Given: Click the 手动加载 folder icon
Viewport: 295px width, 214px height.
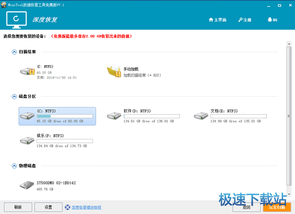Looking at the screenshot, I should click(114, 71).
